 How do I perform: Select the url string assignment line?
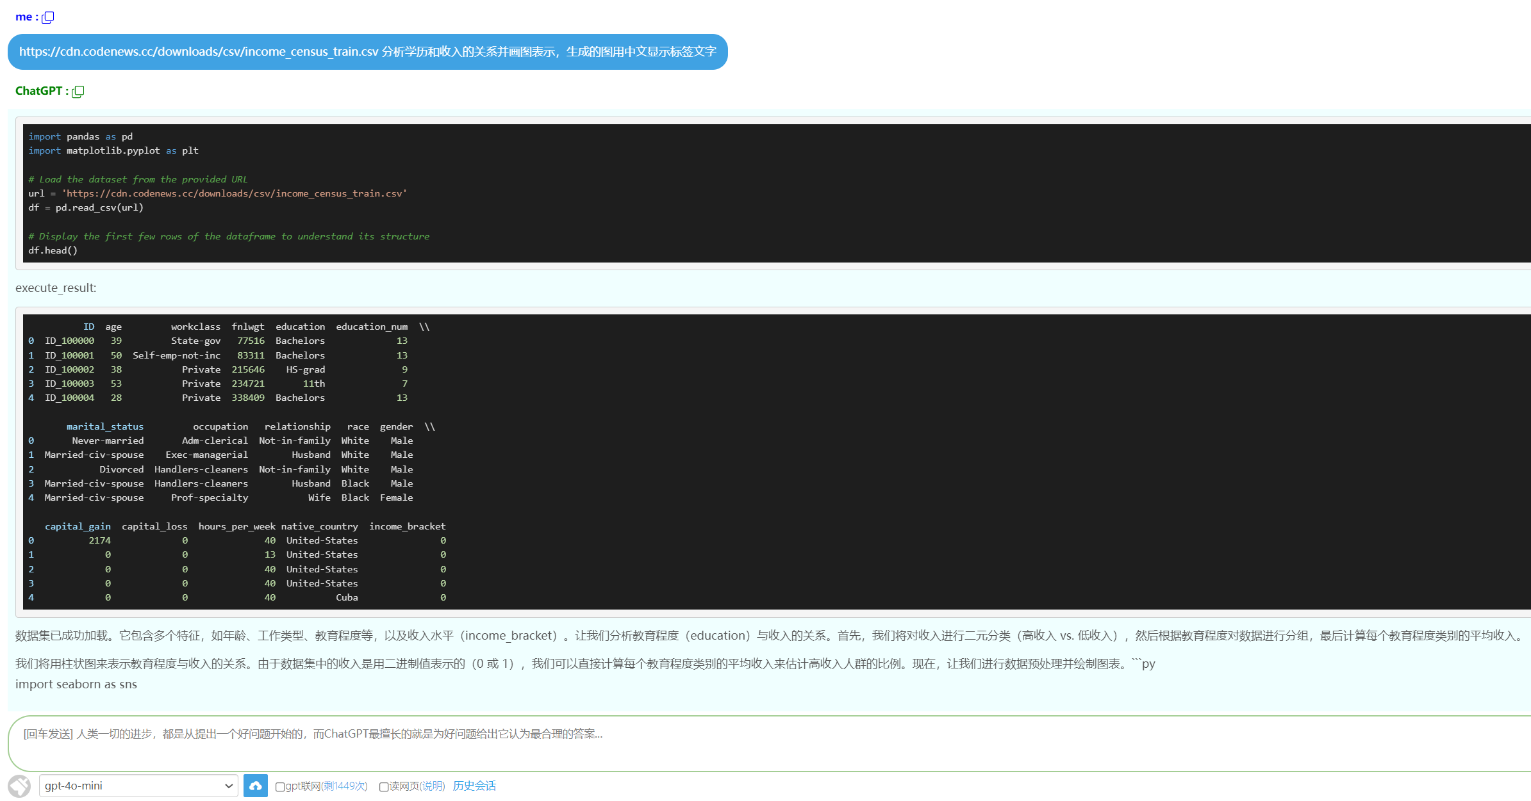pyautogui.click(x=218, y=193)
